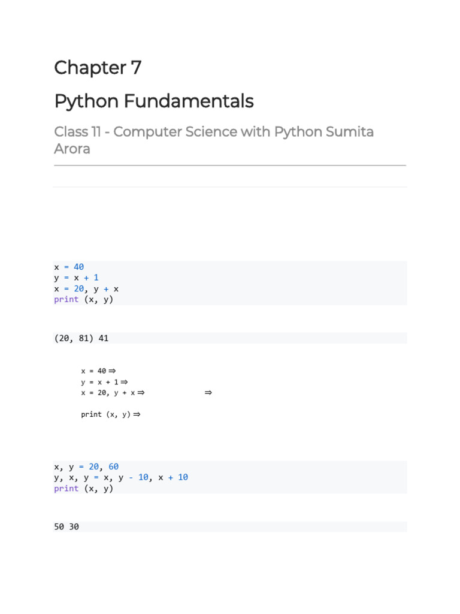
Task: Select the "y, x, y = x, y - 10, x + 10" line
Action: coord(121,477)
